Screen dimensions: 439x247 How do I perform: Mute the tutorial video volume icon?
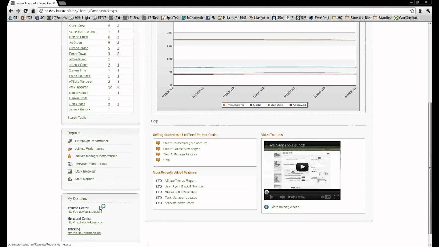282,197
